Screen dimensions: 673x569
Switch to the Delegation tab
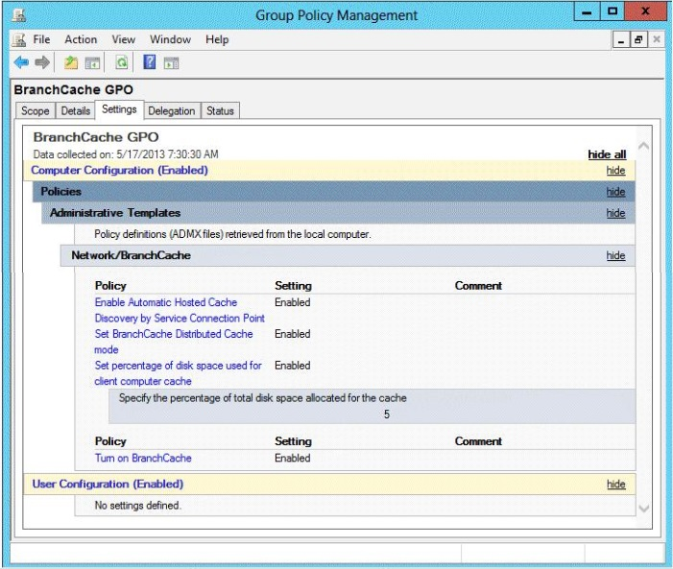pyautogui.click(x=172, y=110)
